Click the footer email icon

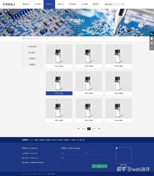click(23, 158)
